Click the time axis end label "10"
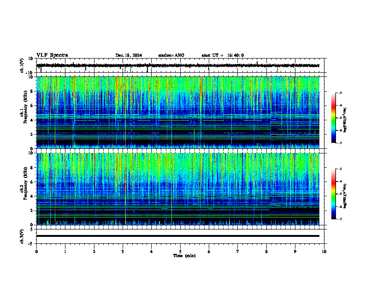Image resolution: width=365 pixels, height=282 pixels. 324,252
